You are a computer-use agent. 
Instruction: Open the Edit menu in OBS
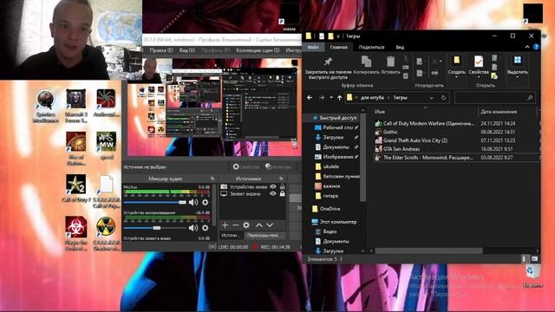[161, 50]
